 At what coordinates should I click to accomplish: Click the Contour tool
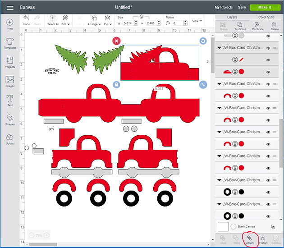click(276, 240)
